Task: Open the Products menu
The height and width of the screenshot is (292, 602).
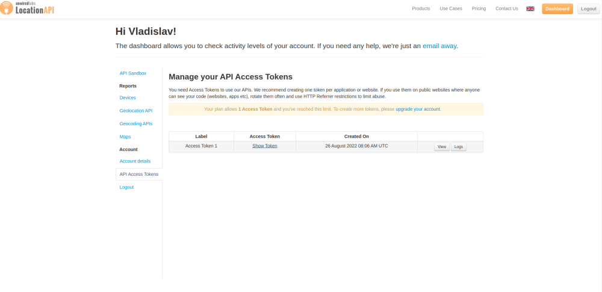Action: 421,9
